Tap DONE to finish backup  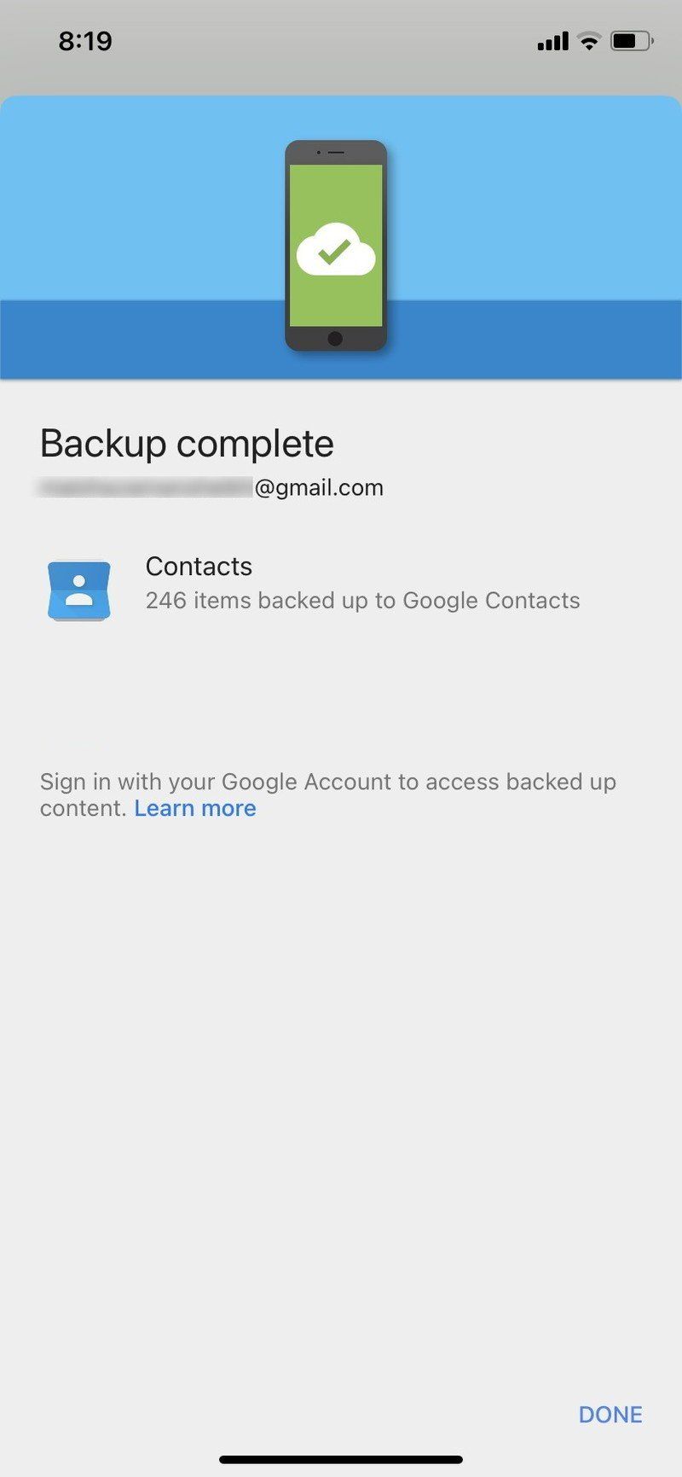point(610,1414)
